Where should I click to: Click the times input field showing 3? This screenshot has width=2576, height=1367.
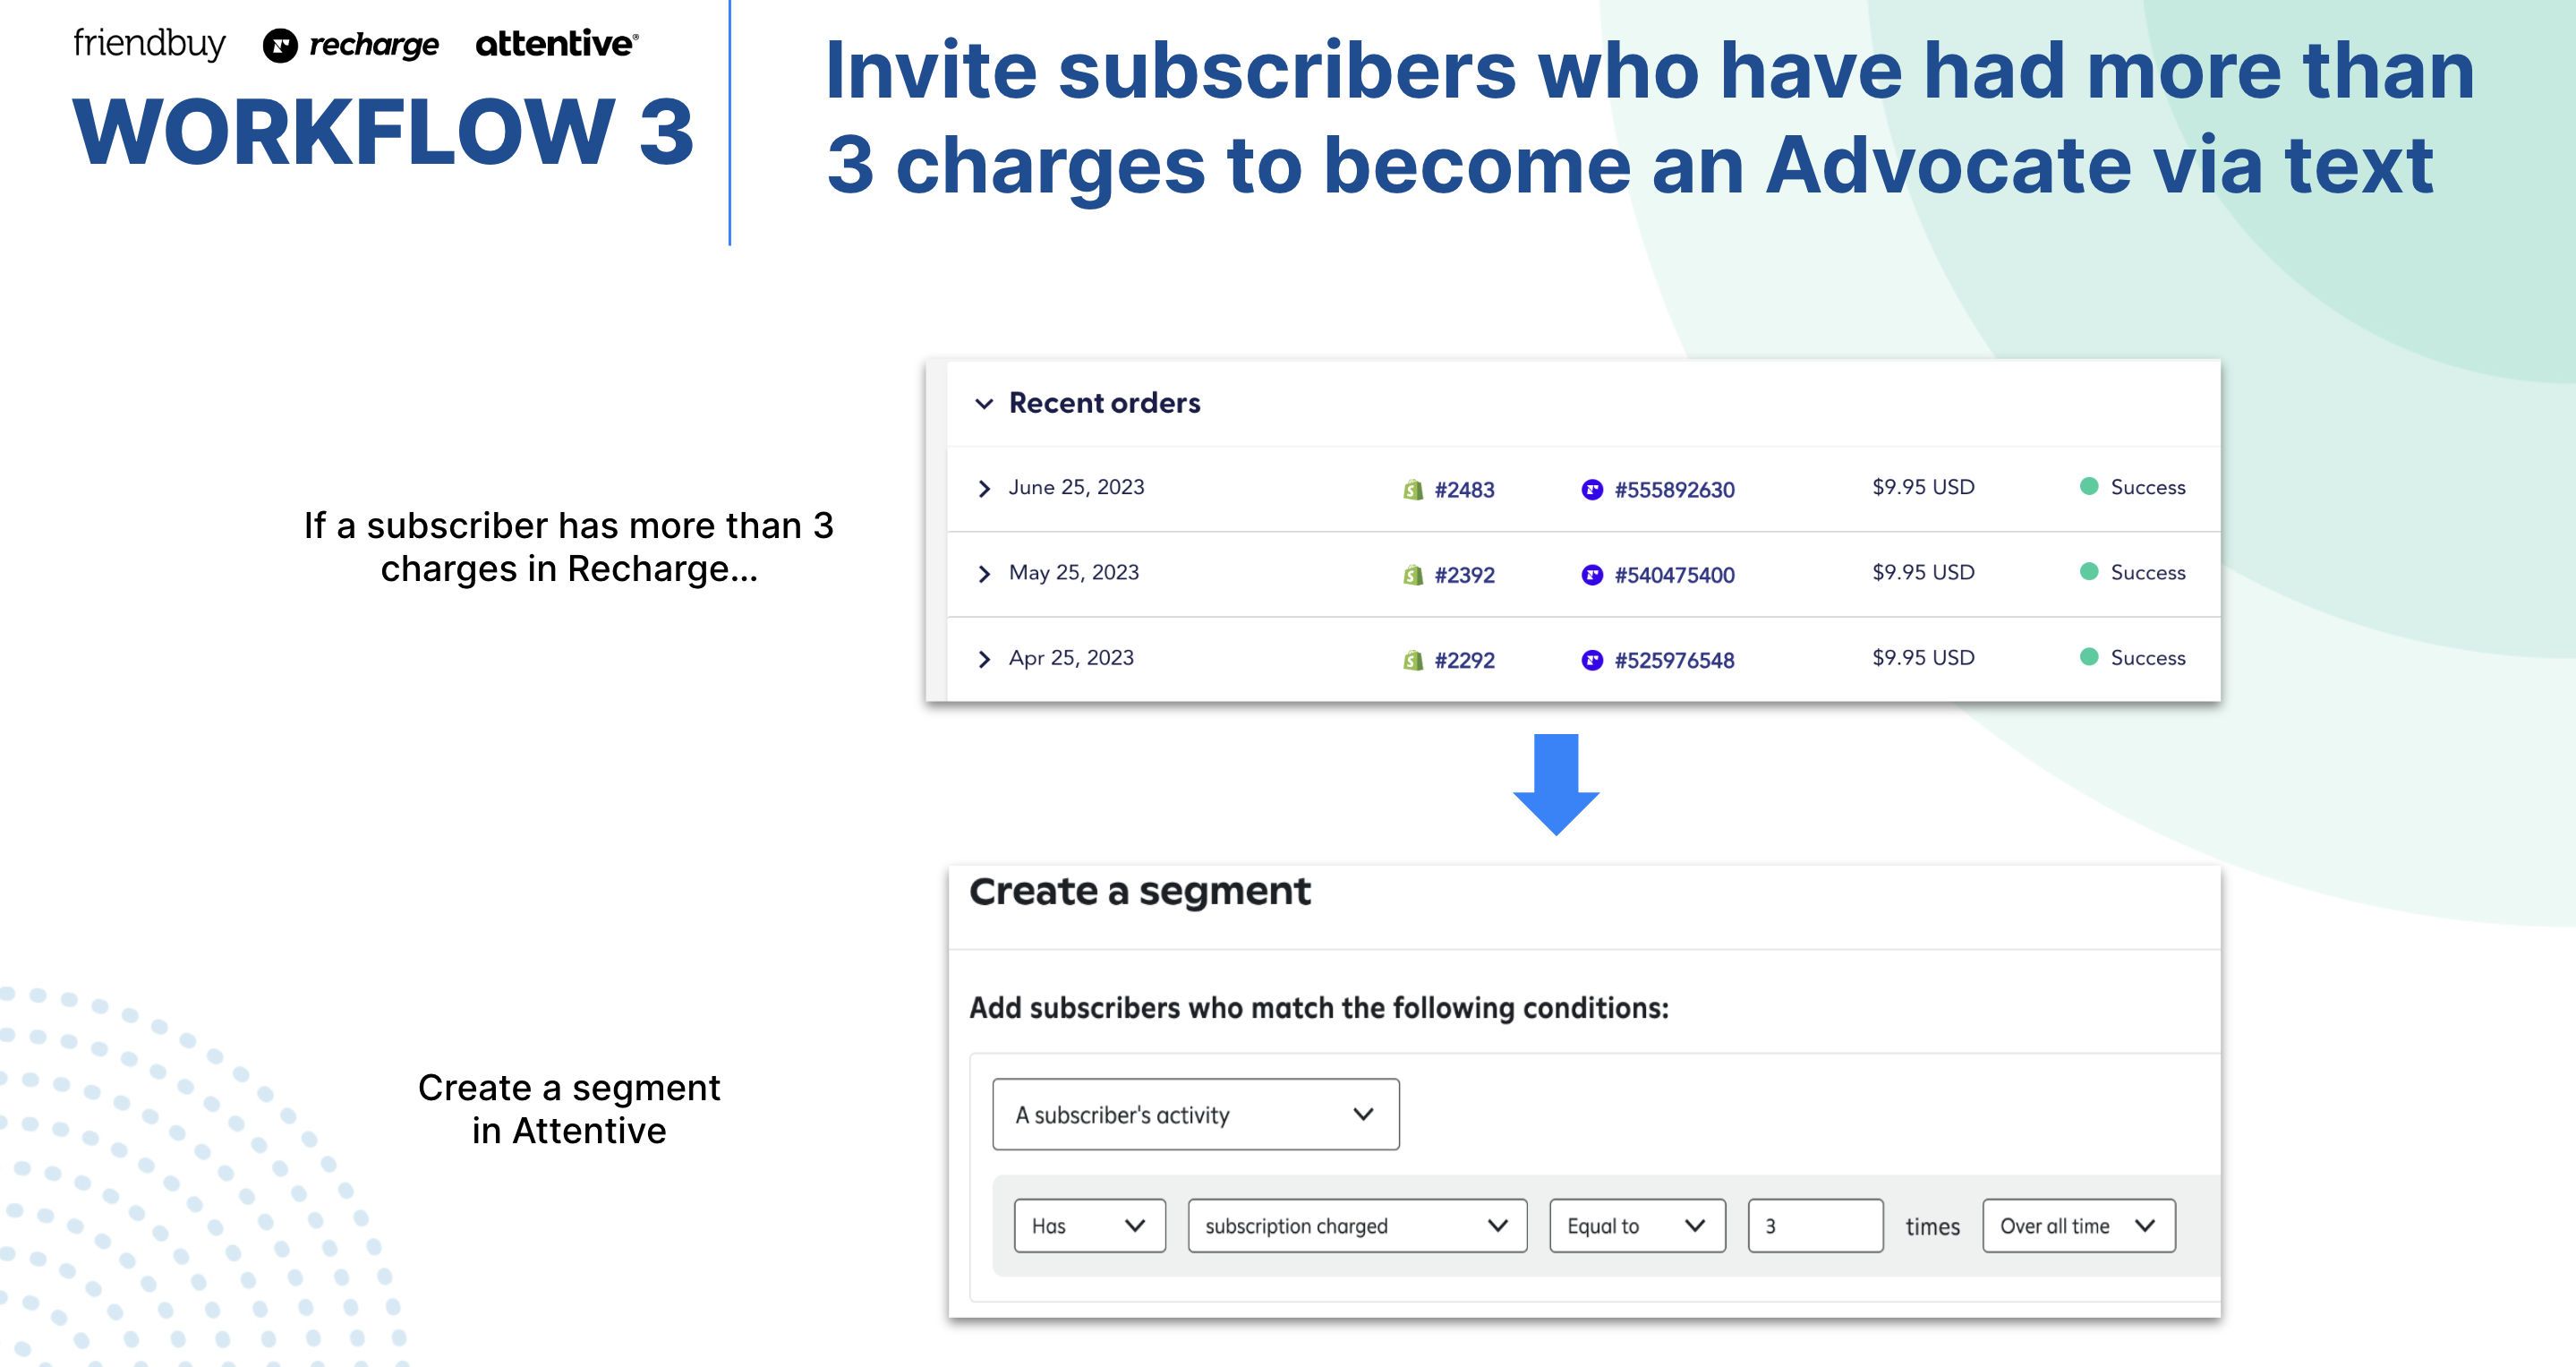pyautogui.click(x=1809, y=1226)
